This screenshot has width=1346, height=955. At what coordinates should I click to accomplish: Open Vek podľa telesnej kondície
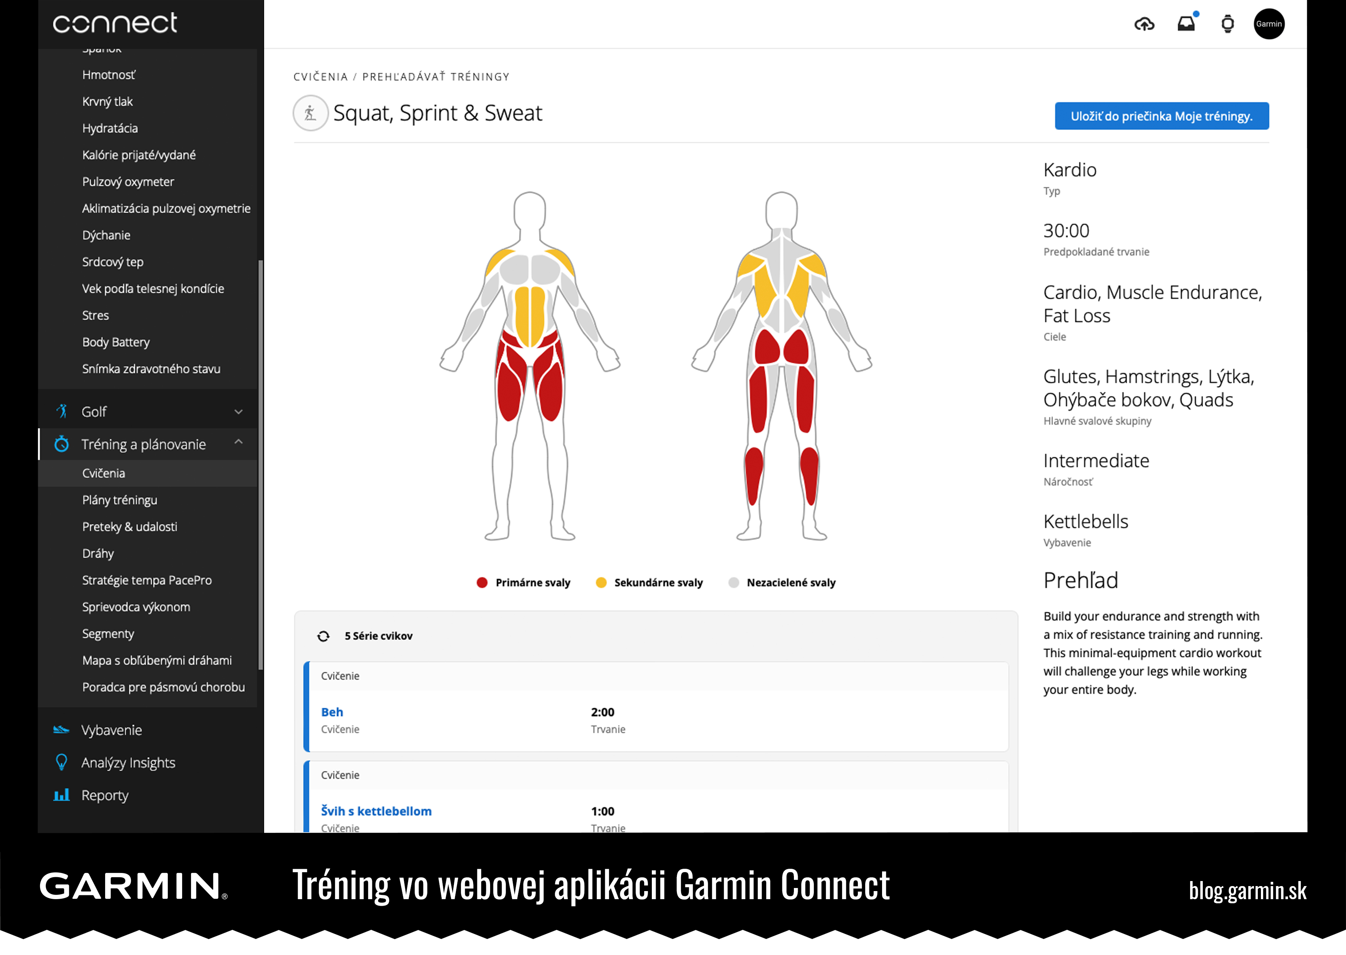tap(153, 289)
